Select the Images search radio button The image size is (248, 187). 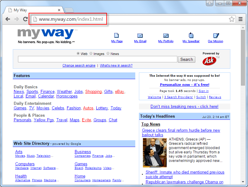(x=91, y=53)
